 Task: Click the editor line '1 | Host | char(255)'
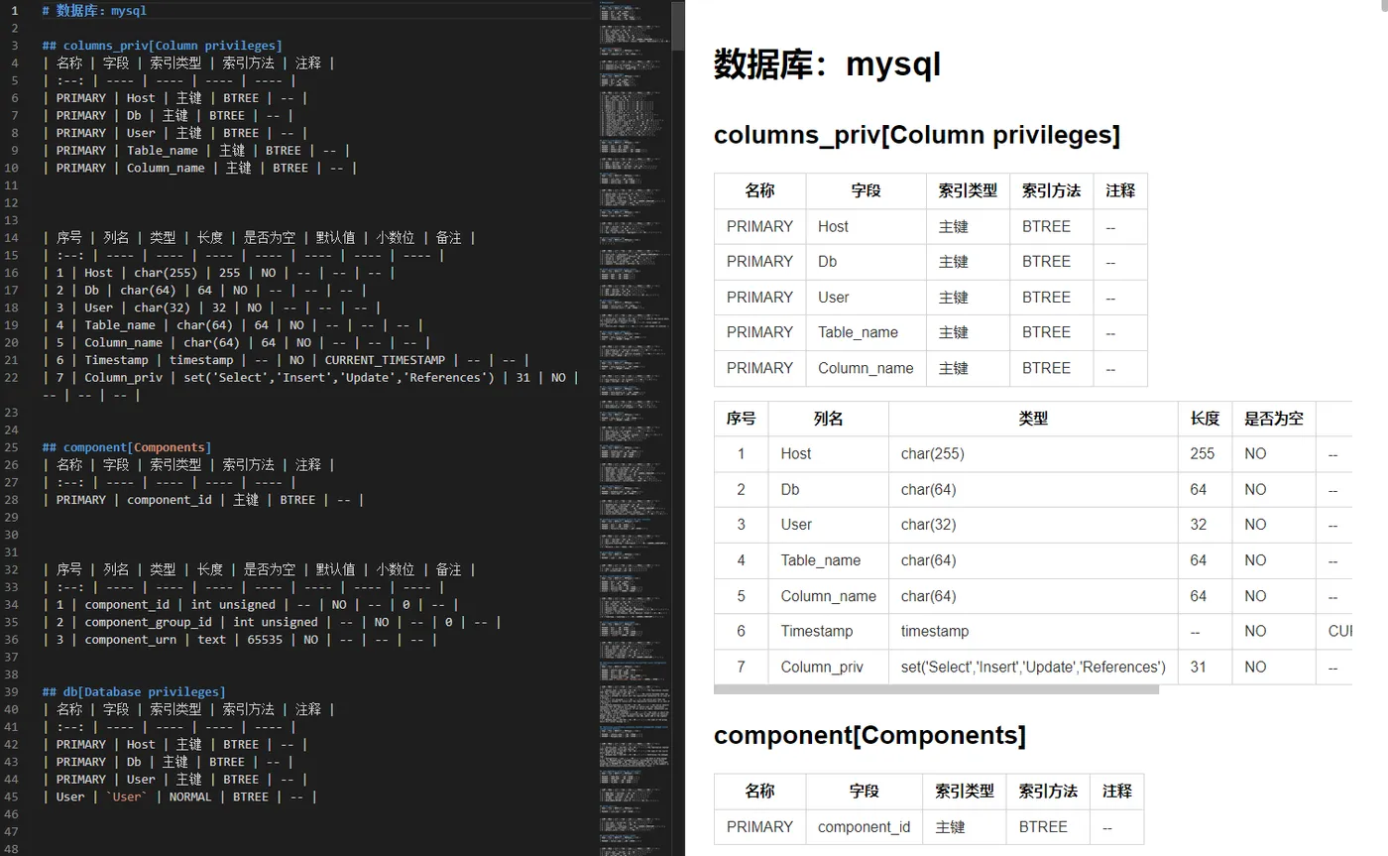point(218,273)
